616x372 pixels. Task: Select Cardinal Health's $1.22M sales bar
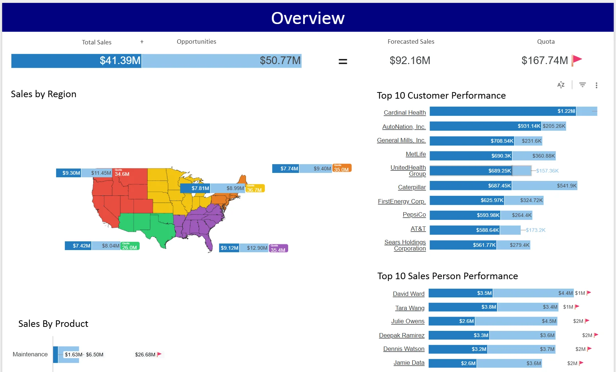(x=502, y=111)
